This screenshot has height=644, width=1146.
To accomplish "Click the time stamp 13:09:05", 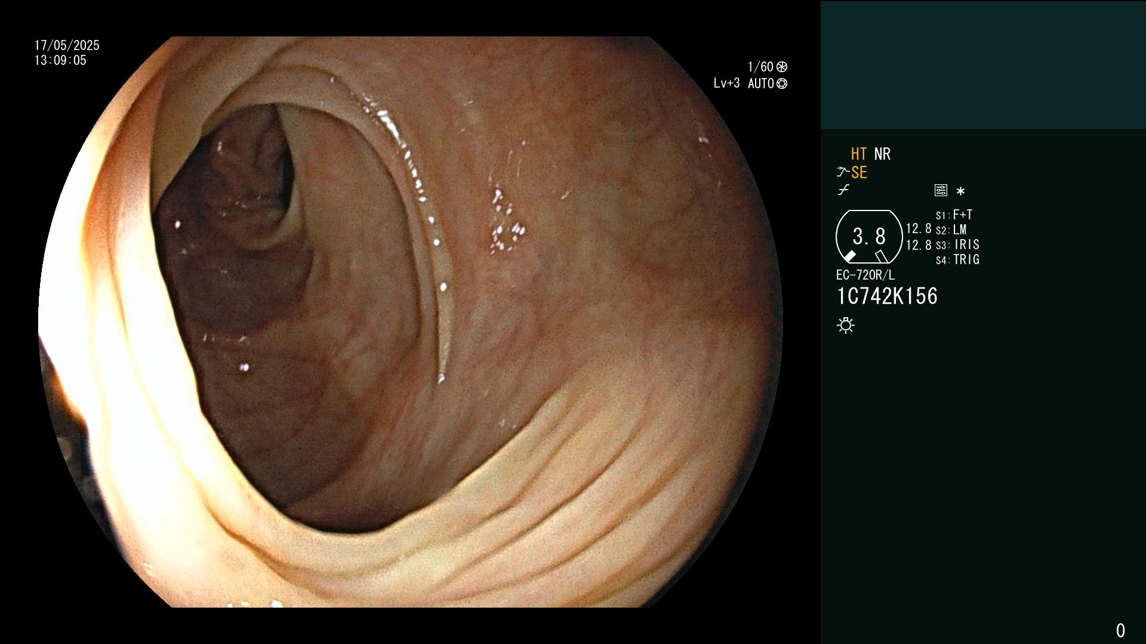I will (x=60, y=60).
